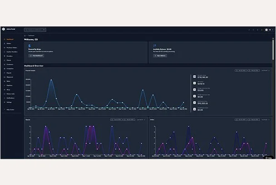The image size is (276, 185).
Task: Click the Welcome, CS heading
Action: pos(31,40)
